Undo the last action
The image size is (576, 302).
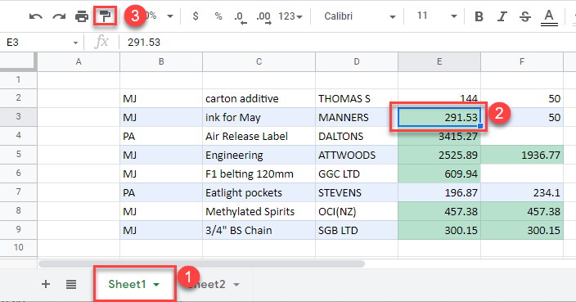click(36, 16)
